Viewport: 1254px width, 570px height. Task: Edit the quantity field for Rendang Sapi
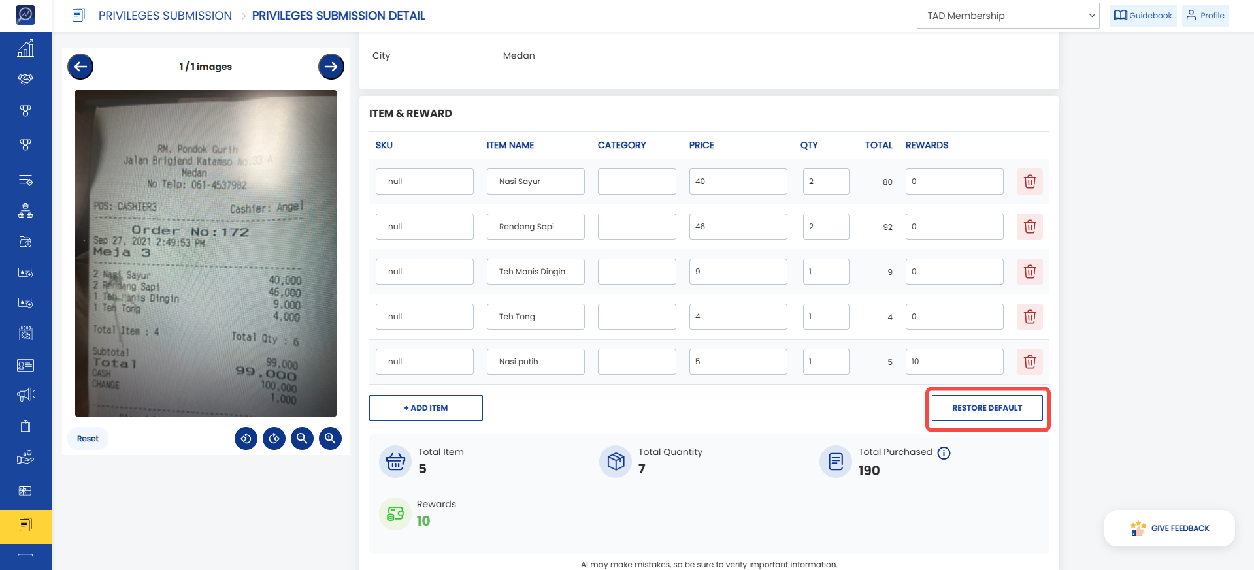[x=826, y=227]
